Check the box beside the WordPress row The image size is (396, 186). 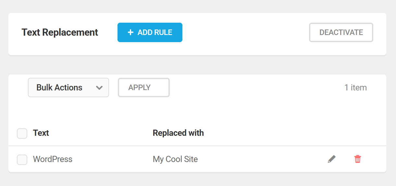click(22, 160)
